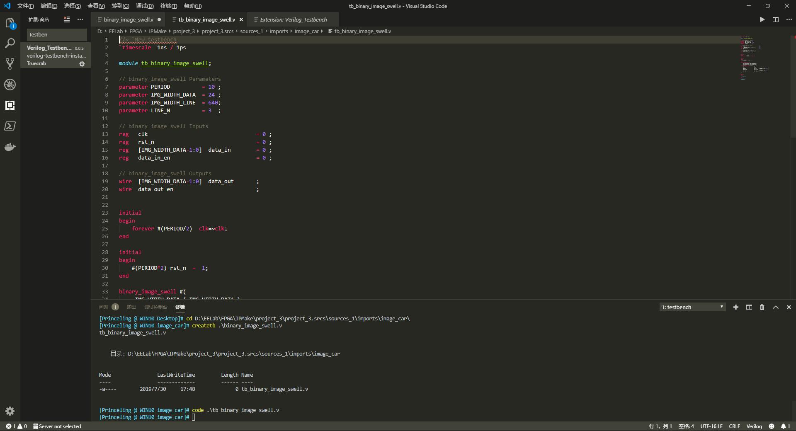Create a new terminal with plus icon
Viewport: 796px width, 431px height.
736,307
